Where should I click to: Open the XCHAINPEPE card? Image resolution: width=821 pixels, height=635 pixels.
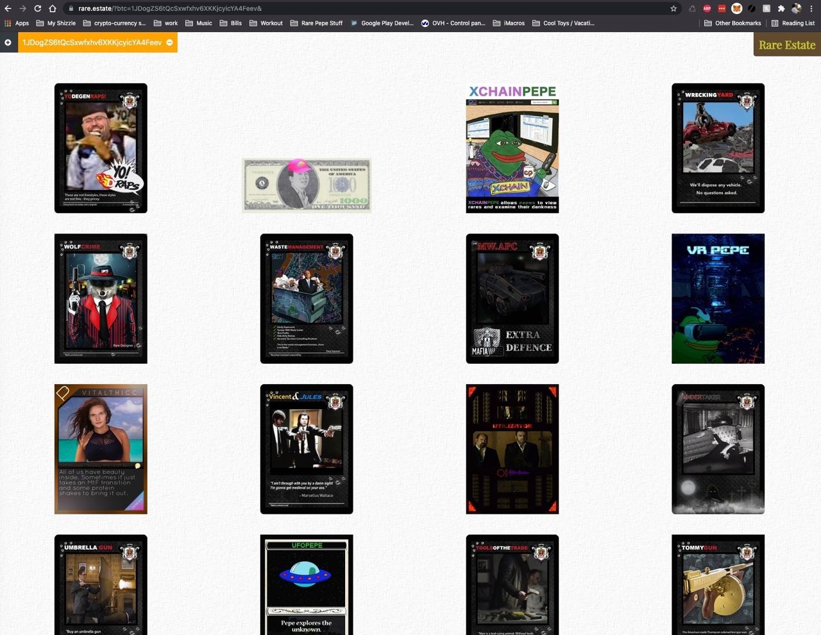512,148
